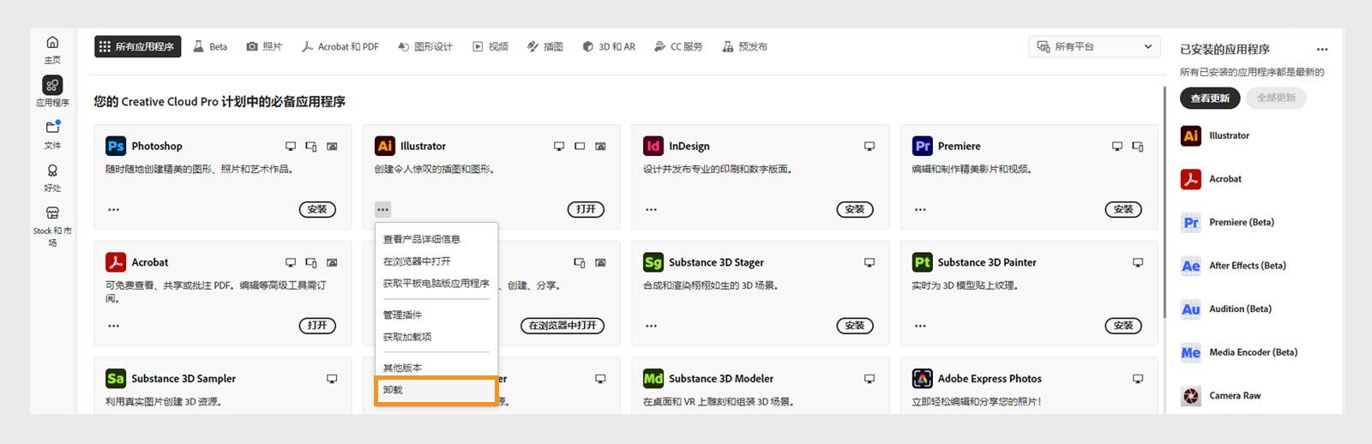Viewport: 1372px width, 444px height.
Task: Install Substance 3D Stager
Action: coord(855,326)
